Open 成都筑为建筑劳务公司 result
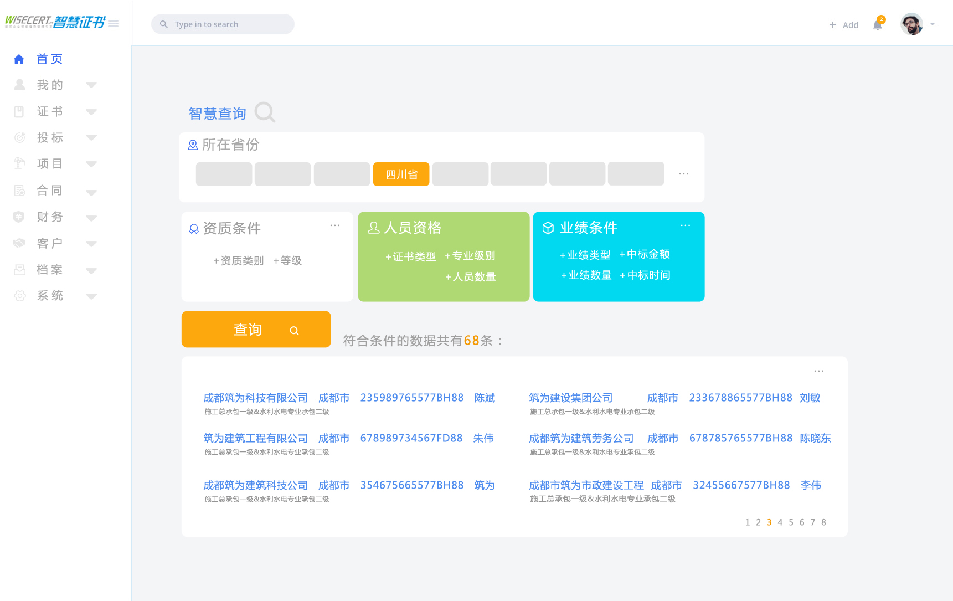 [x=581, y=439]
